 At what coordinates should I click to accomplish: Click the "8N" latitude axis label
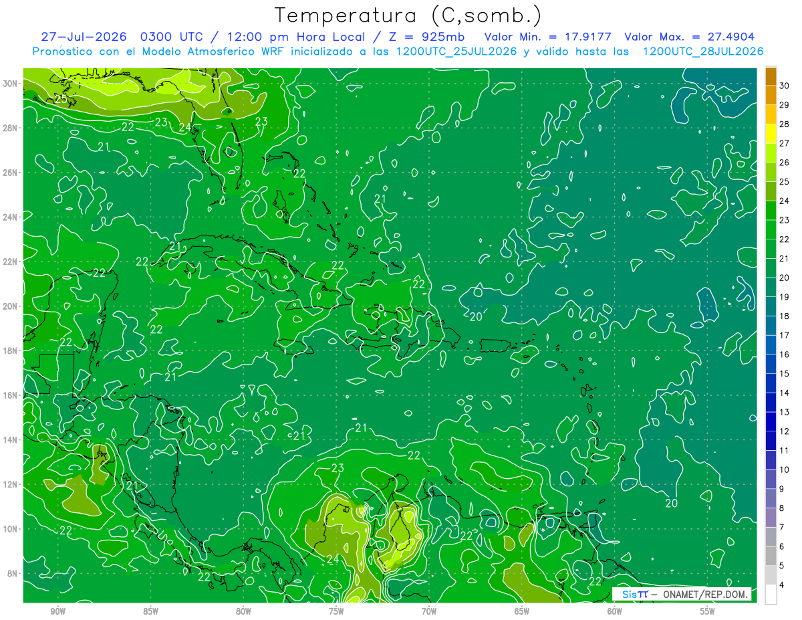(13, 574)
